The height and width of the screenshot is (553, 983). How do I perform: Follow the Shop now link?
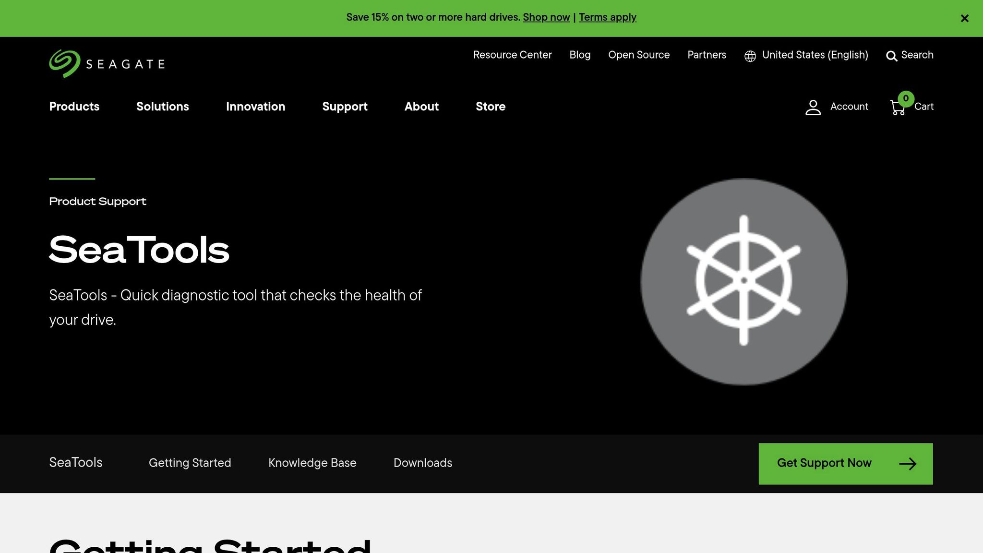pyautogui.click(x=546, y=17)
